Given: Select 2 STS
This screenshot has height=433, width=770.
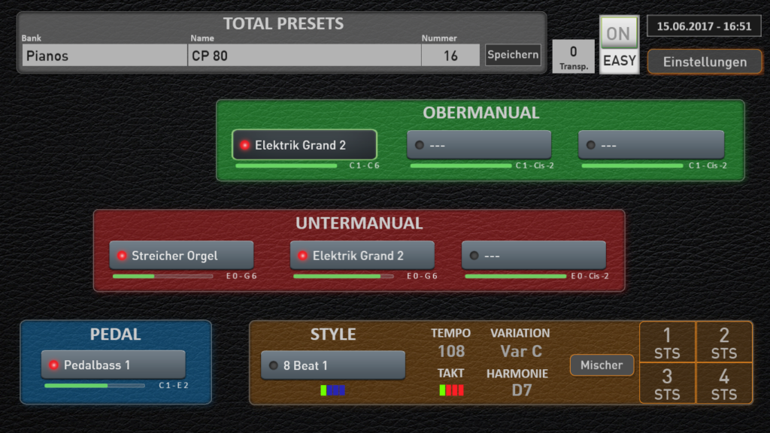Looking at the screenshot, I should pos(724,343).
